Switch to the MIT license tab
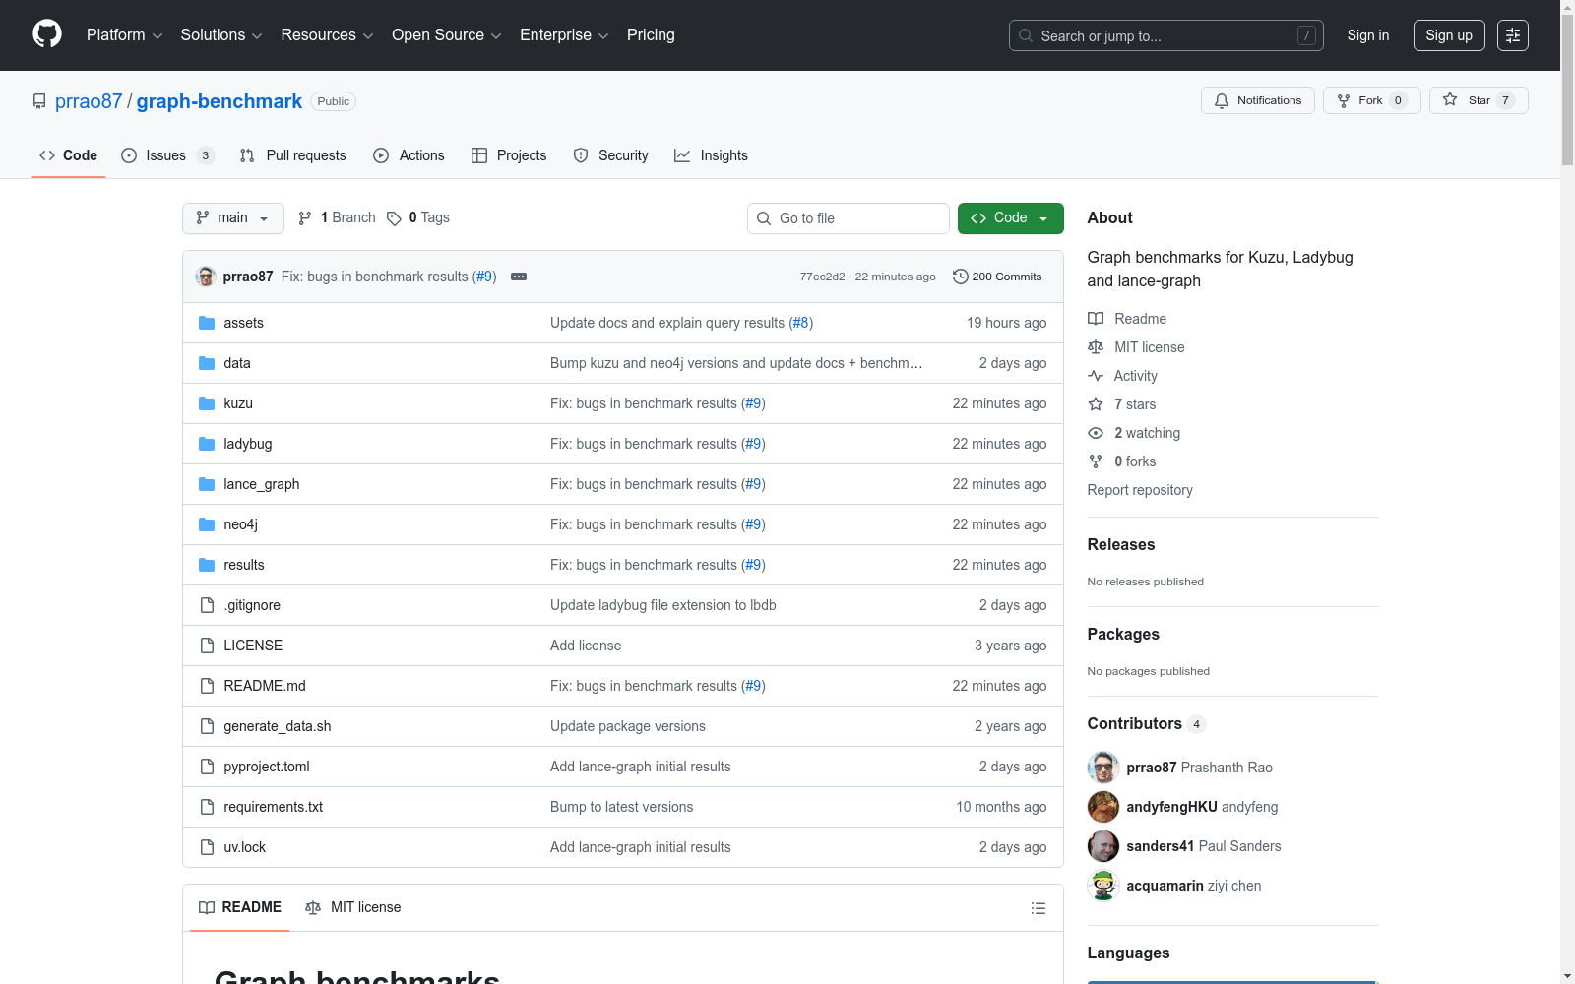This screenshot has height=984, width=1575. [x=353, y=907]
